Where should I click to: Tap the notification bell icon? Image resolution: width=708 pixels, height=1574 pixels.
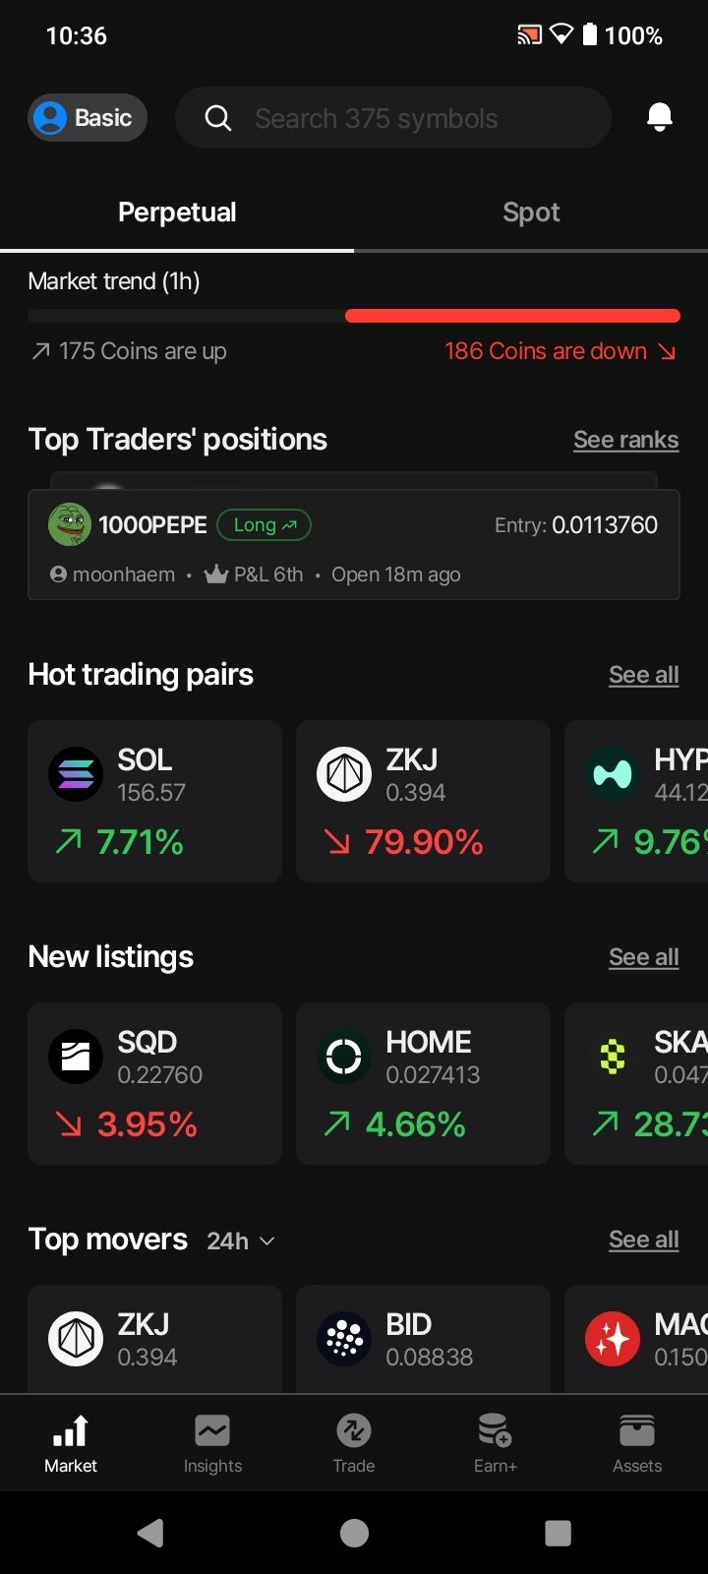pyautogui.click(x=660, y=118)
